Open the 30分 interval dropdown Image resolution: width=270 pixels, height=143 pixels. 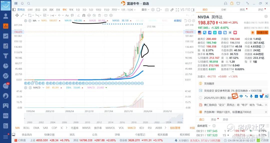(115, 10)
